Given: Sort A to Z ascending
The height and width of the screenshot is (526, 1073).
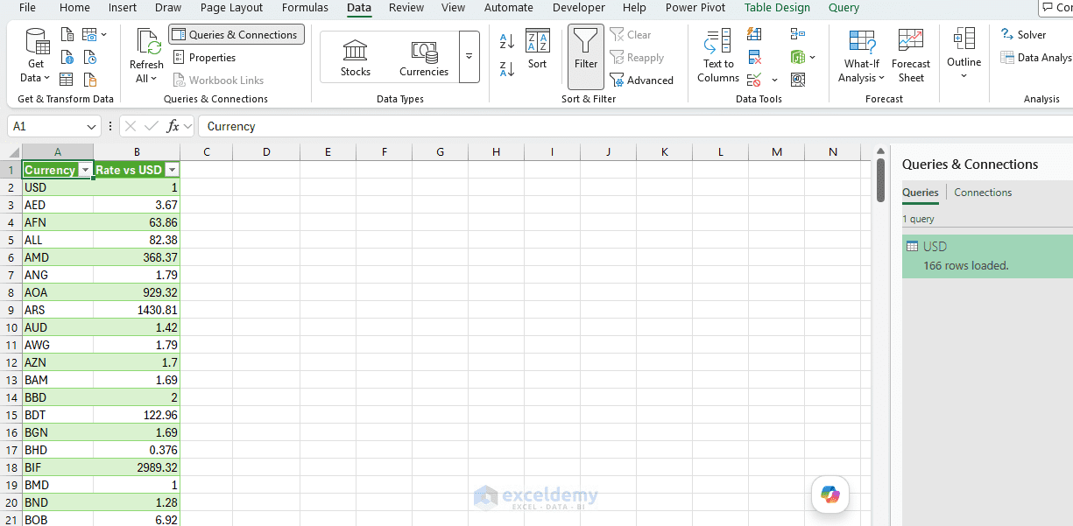Looking at the screenshot, I should pyautogui.click(x=507, y=40).
